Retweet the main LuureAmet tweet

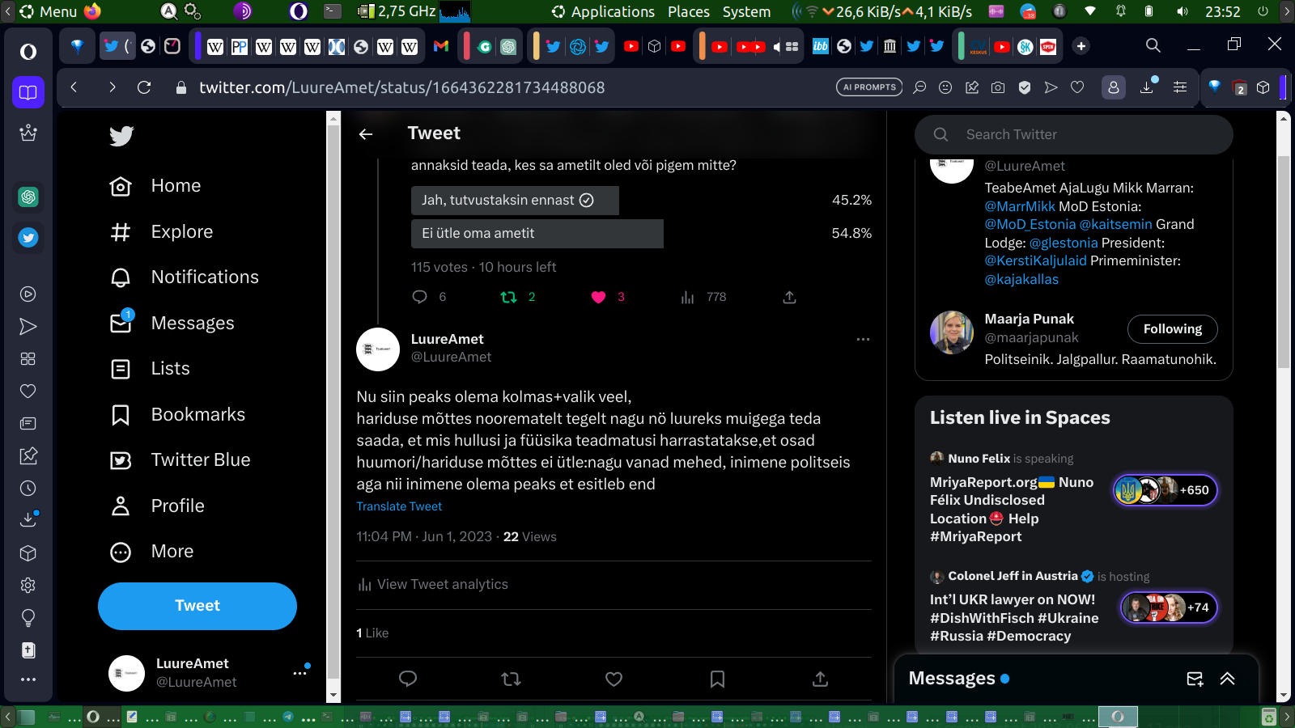point(512,679)
